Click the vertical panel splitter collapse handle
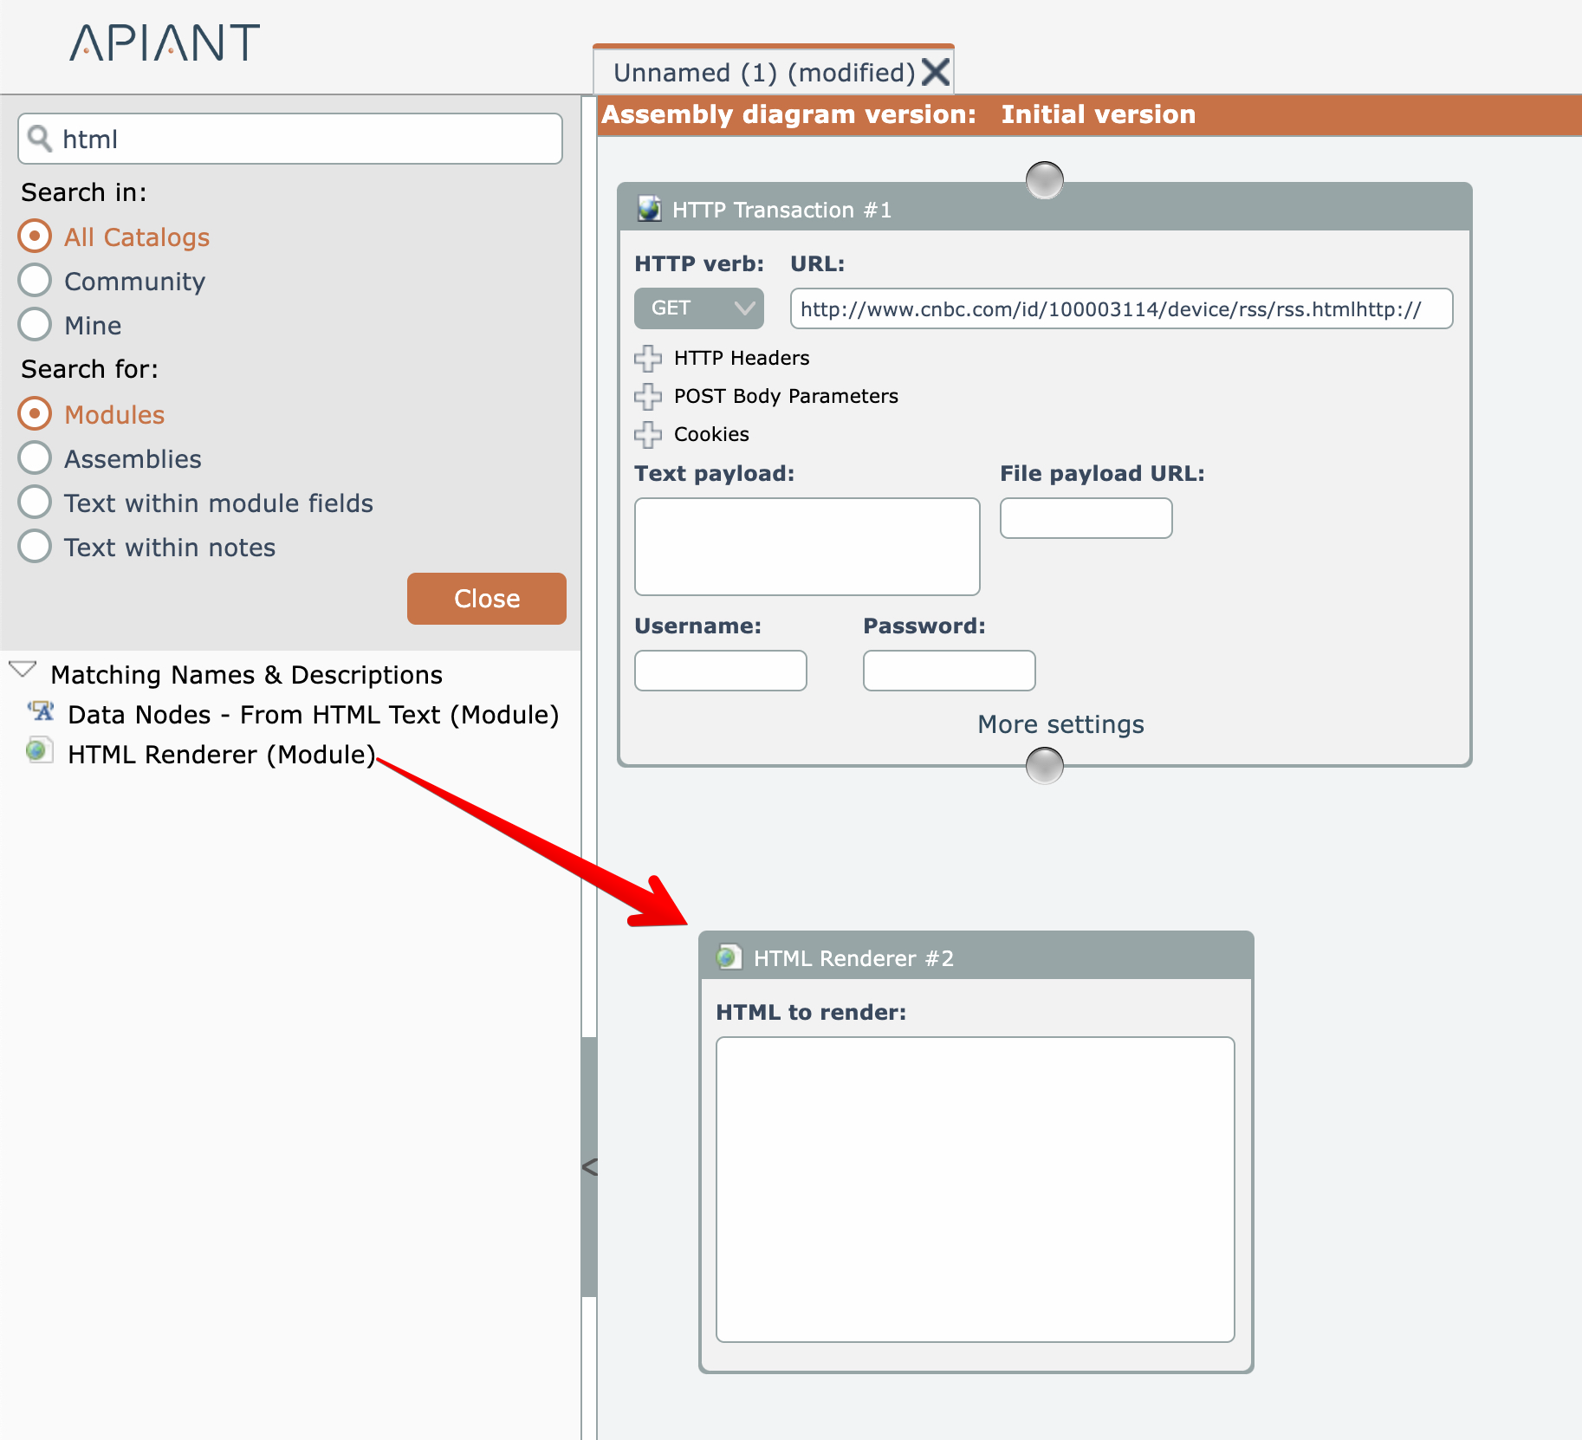1582x1440 pixels. [x=589, y=1167]
